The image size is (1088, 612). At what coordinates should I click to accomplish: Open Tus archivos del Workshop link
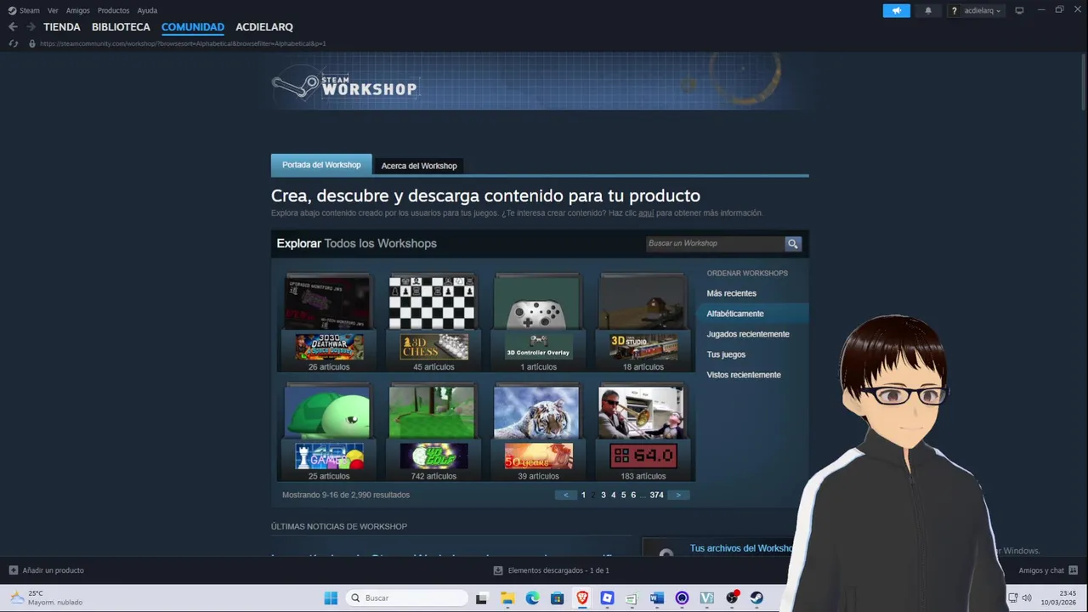click(x=741, y=548)
